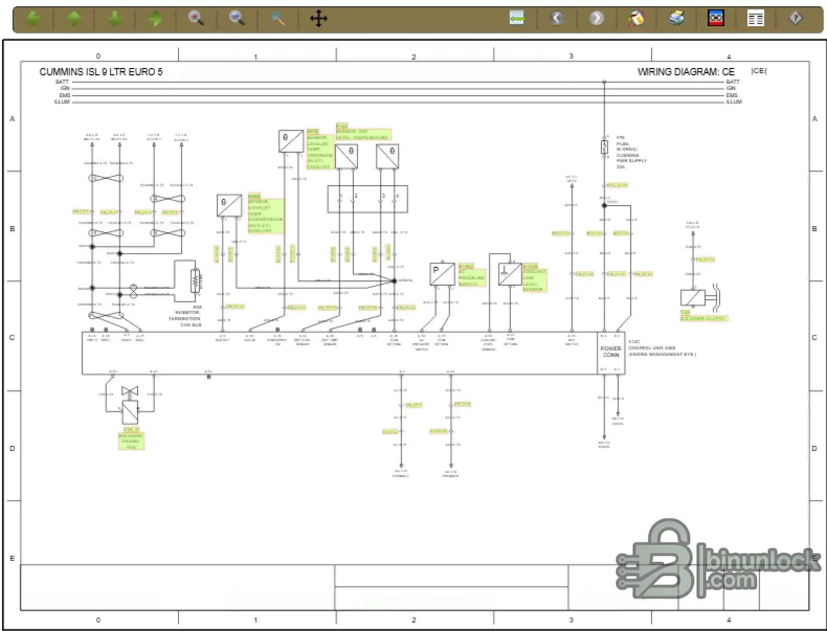This screenshot has width=827, height=631.
Task: Click the 'WIRING DIAGRAM: CE' heading
Action: [686, 72]
